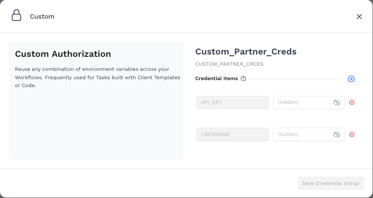Delete the API_KEY credential item
The width and height of the screenshot is (373, 198).
click(x=352, y=102)
